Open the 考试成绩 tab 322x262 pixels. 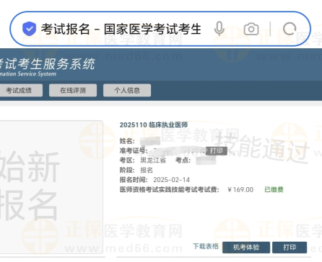coord(19,90)
